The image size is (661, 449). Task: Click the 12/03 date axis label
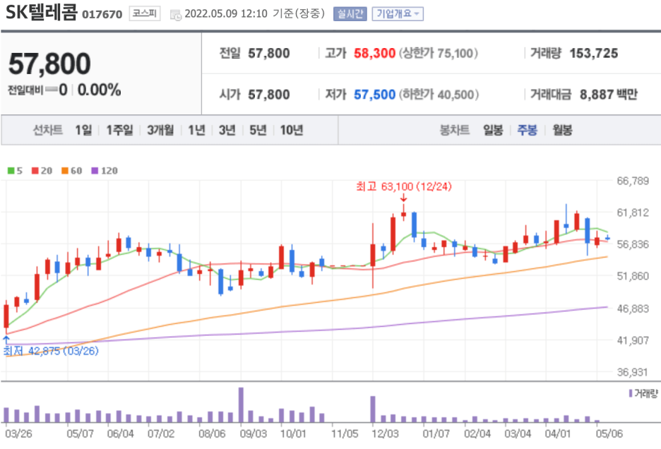385,433
